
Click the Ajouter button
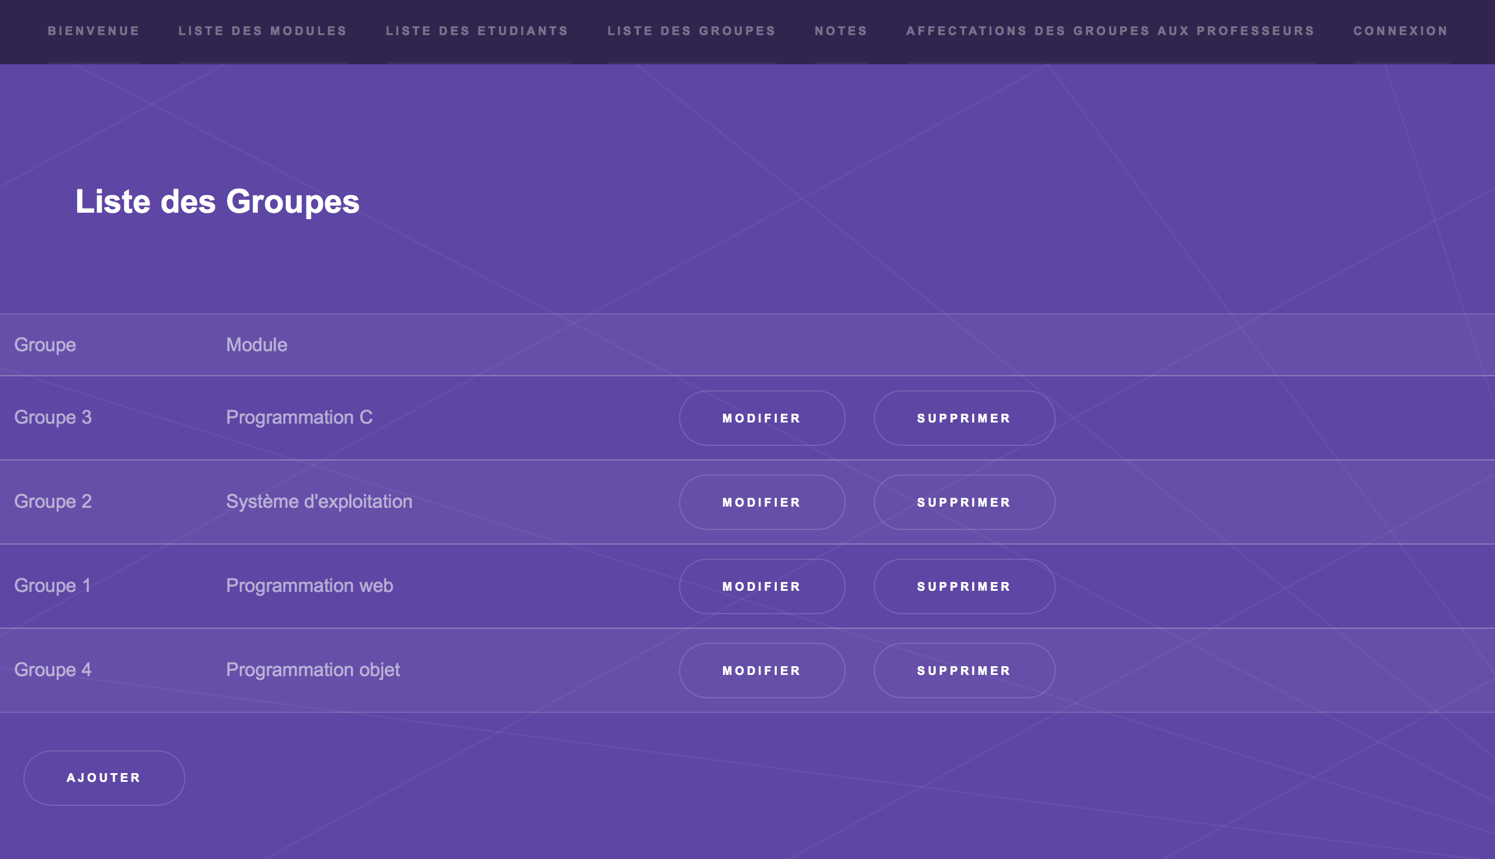(104, 778)
